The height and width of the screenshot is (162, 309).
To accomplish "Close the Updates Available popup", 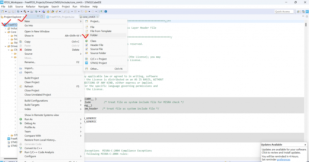I will click(x=305, y=145).
